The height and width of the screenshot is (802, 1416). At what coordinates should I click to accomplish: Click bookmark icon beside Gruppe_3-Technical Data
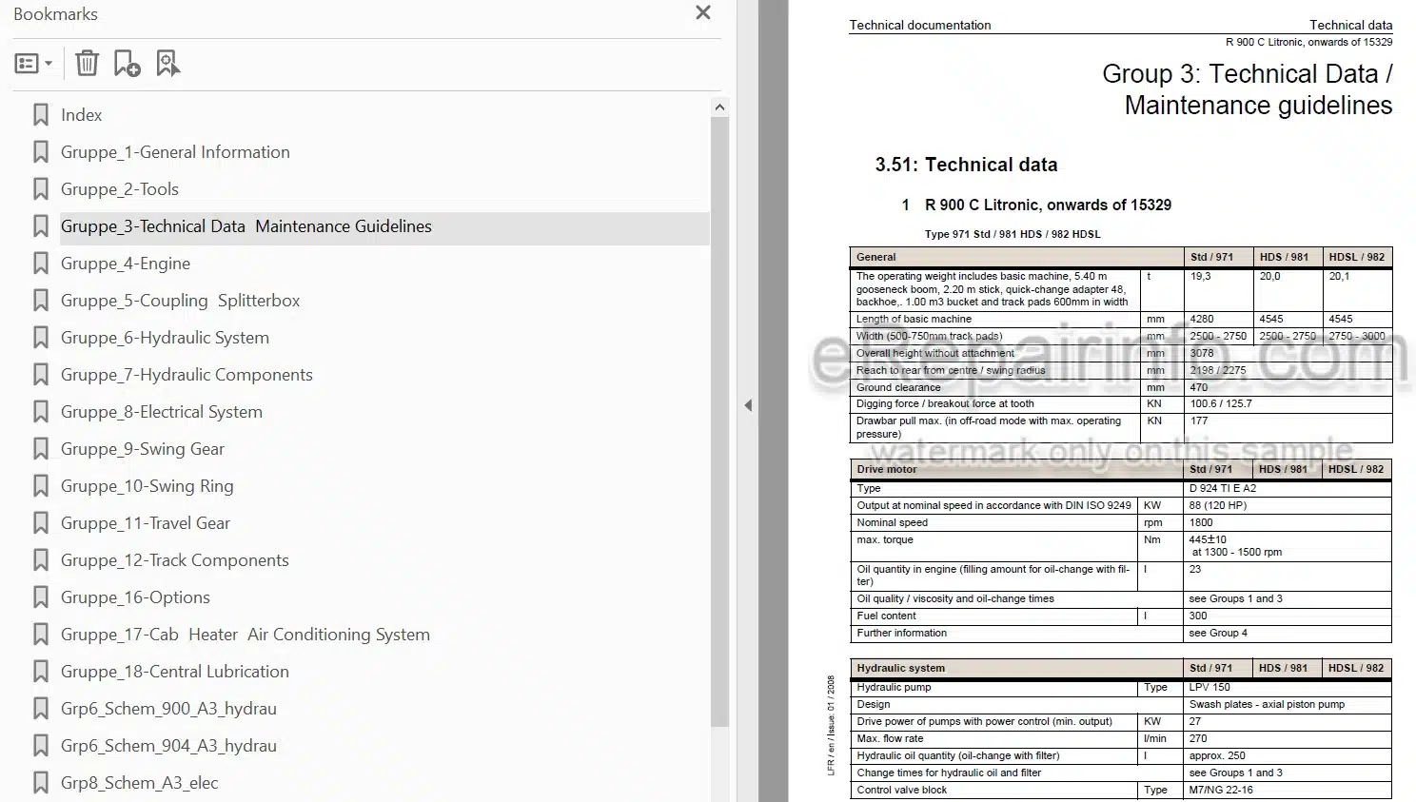40,226
